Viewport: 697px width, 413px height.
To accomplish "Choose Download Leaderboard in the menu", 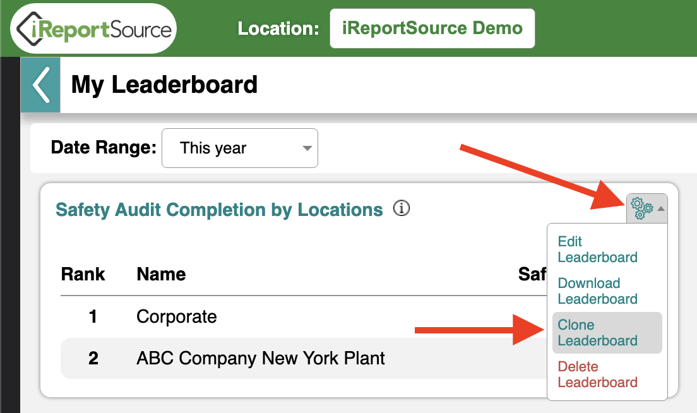I will pos(597,291).
